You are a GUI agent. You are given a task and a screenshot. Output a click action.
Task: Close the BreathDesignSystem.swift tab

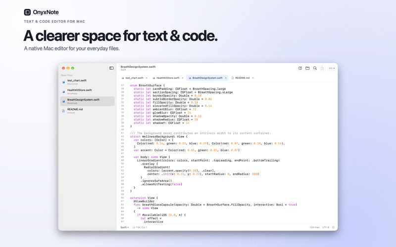click(x=226, y=78)
